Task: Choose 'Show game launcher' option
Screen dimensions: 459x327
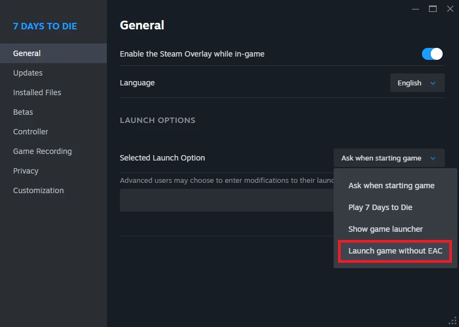Action: [x=385, y=229]
